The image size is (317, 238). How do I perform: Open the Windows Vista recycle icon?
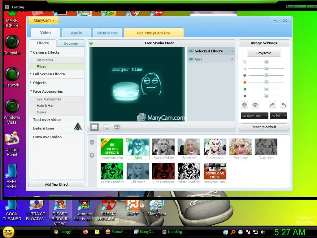point(12,112)
